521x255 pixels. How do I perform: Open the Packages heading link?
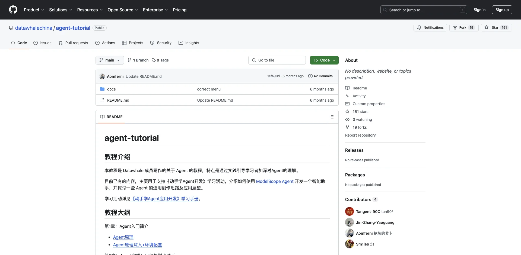[x=355, y=175]
